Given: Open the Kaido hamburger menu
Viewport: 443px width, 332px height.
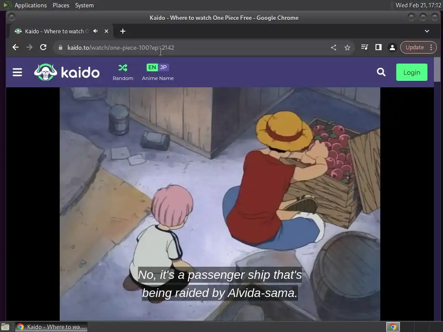Looking at the screenshot, I should click(x=17, y=72).
